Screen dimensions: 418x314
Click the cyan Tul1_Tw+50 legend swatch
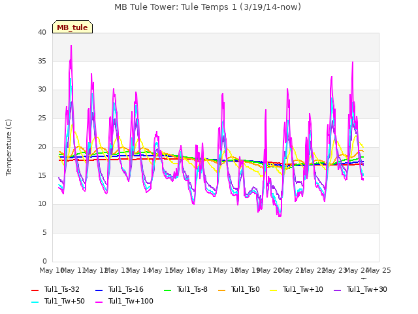tap(35, 302)
